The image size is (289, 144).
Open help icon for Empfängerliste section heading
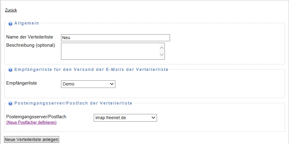tap(10, 70)
